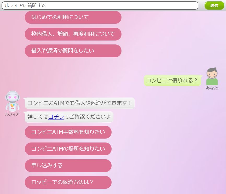Select ロッピーでの返済方法は？ option
Image resolution: width=226 pixels, height=194 pixels.
click(x=68, y=182)
